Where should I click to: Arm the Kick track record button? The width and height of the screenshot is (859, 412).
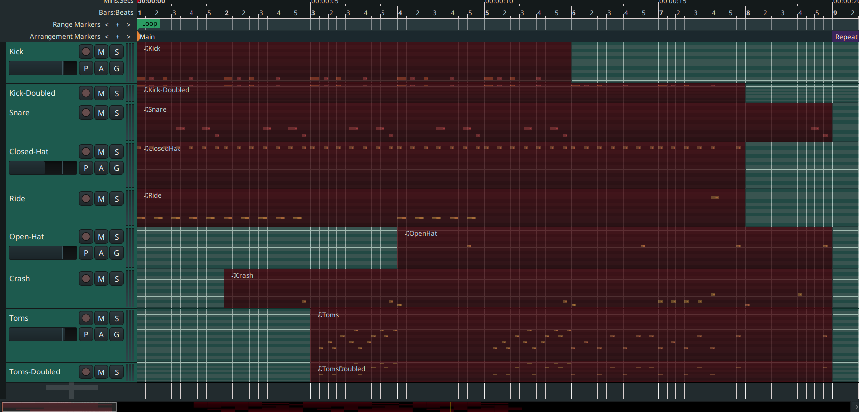point(86,52)
